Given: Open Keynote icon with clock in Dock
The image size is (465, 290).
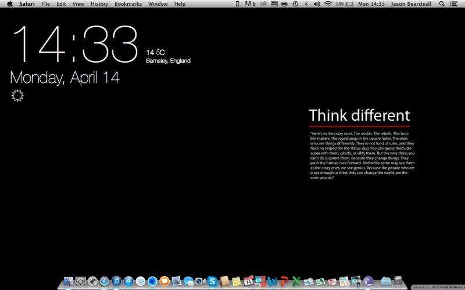Looking at the screenshot, I should [x=309, y=281].
